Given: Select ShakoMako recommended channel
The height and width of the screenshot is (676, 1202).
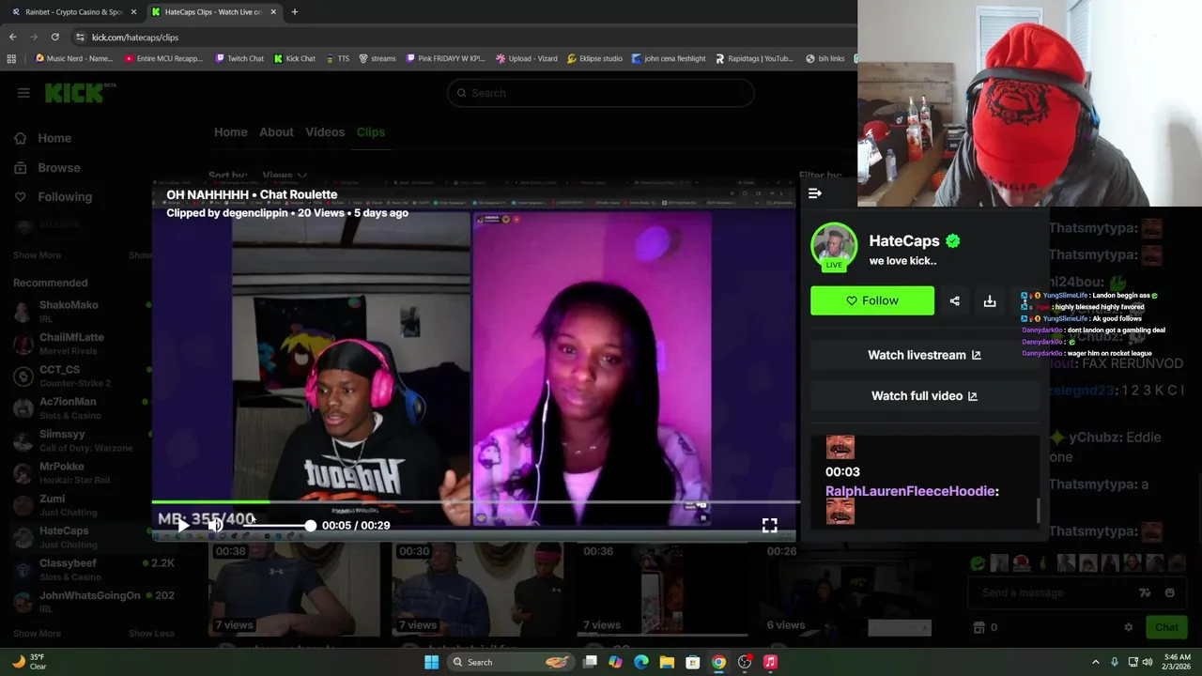Looking at the screenshot, I should click(x=82, y=311).
